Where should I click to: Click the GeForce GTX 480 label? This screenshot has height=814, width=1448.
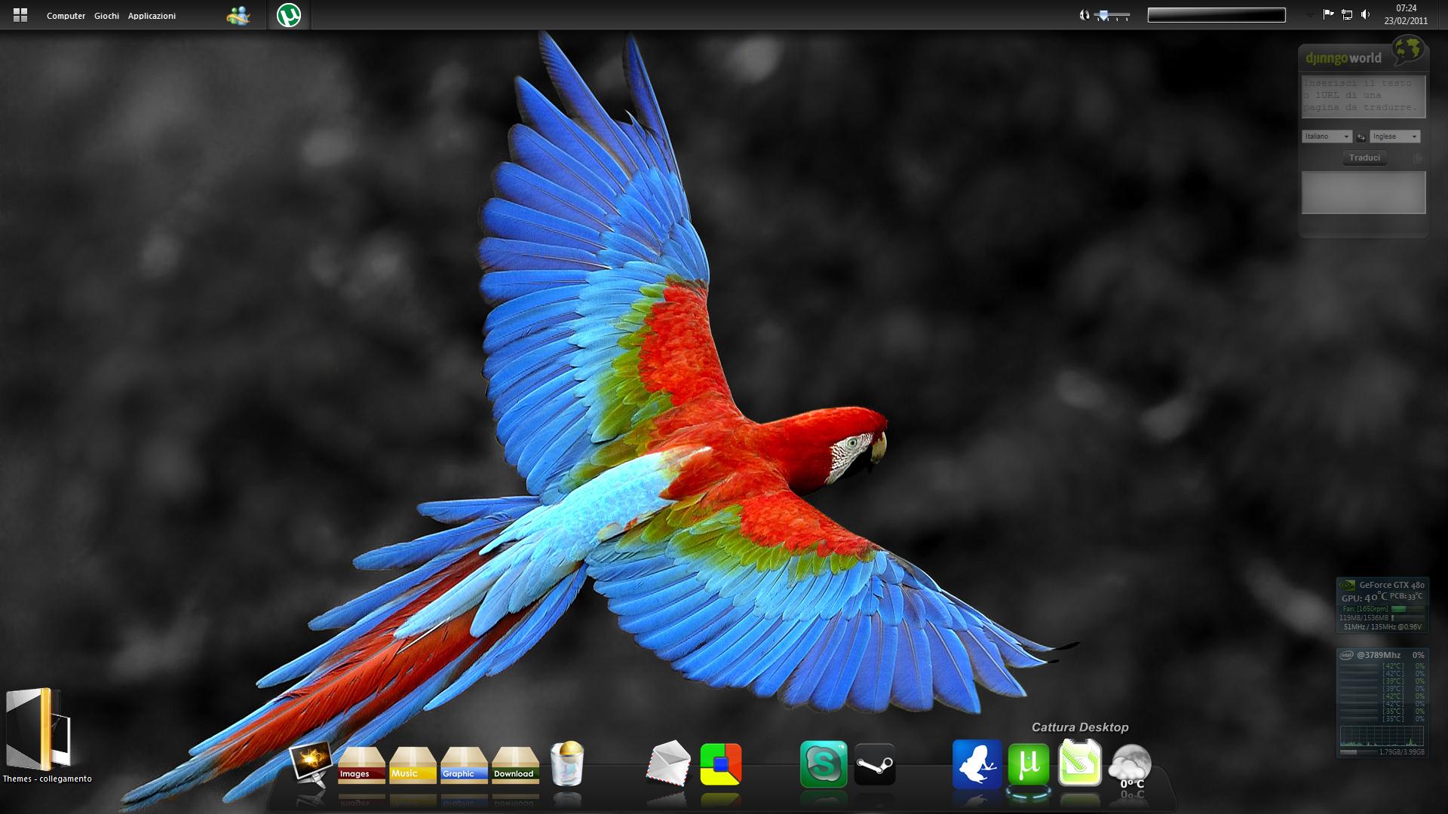pos(1391,585)
